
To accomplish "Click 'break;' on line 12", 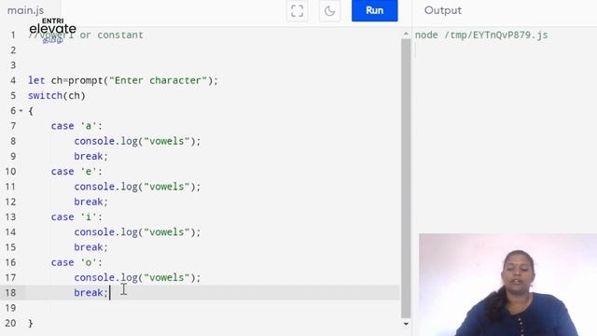I will pos(91,202).
